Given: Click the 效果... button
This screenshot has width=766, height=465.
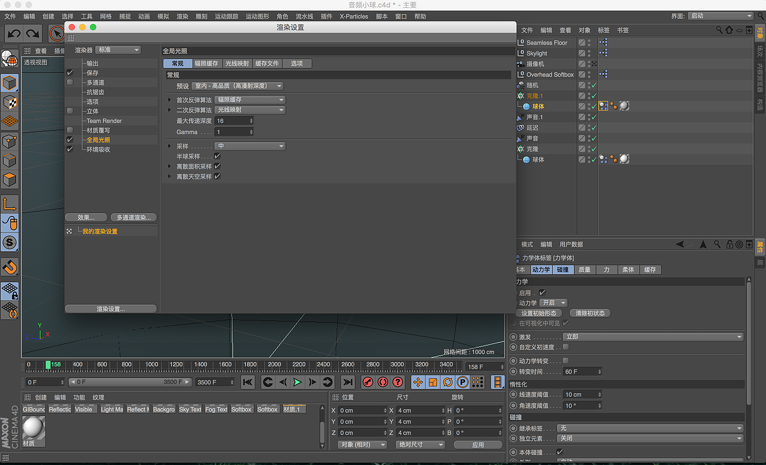Looking at the screenshot, I should 87,218.
